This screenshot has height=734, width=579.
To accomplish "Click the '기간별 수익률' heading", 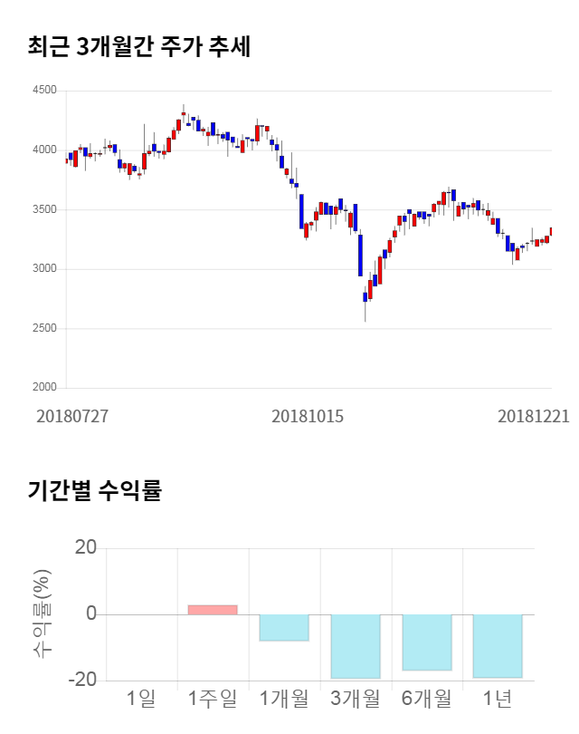I will pyautogui.click(x=94, y=491).
